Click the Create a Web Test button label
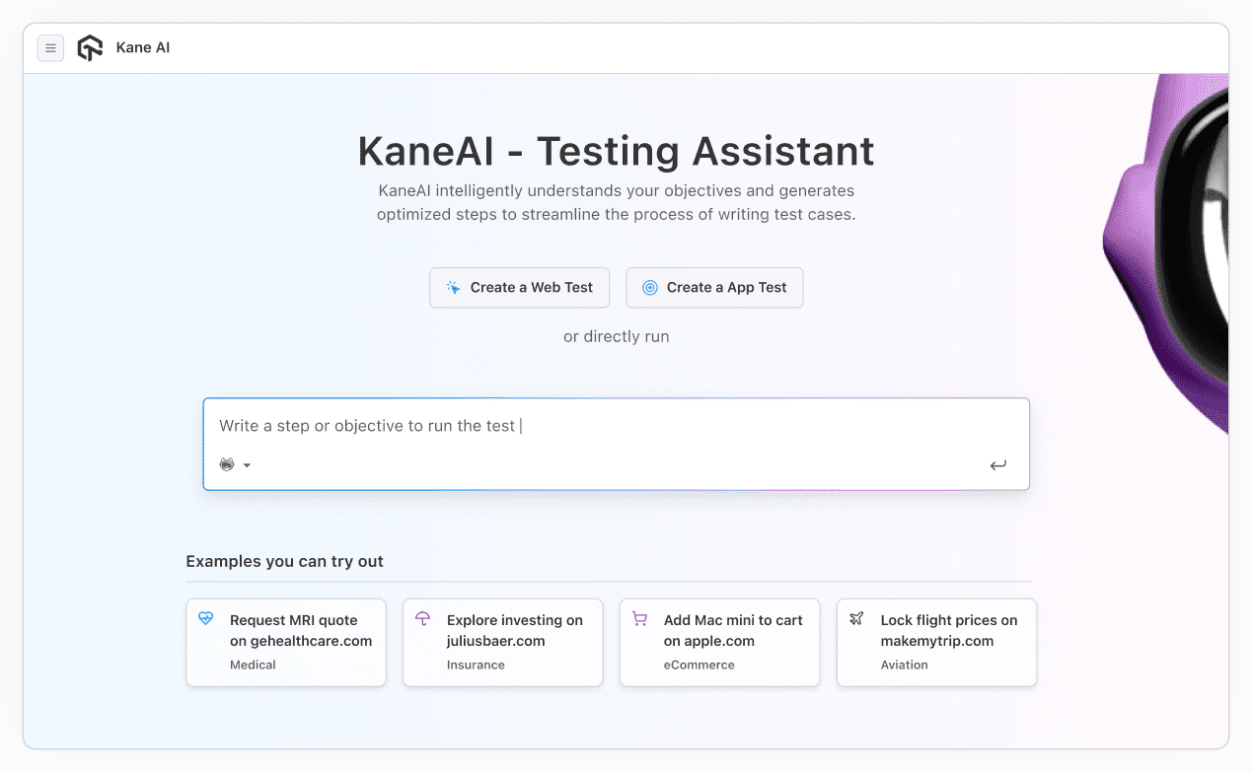1252x772 pixels. tap(532, 288)
